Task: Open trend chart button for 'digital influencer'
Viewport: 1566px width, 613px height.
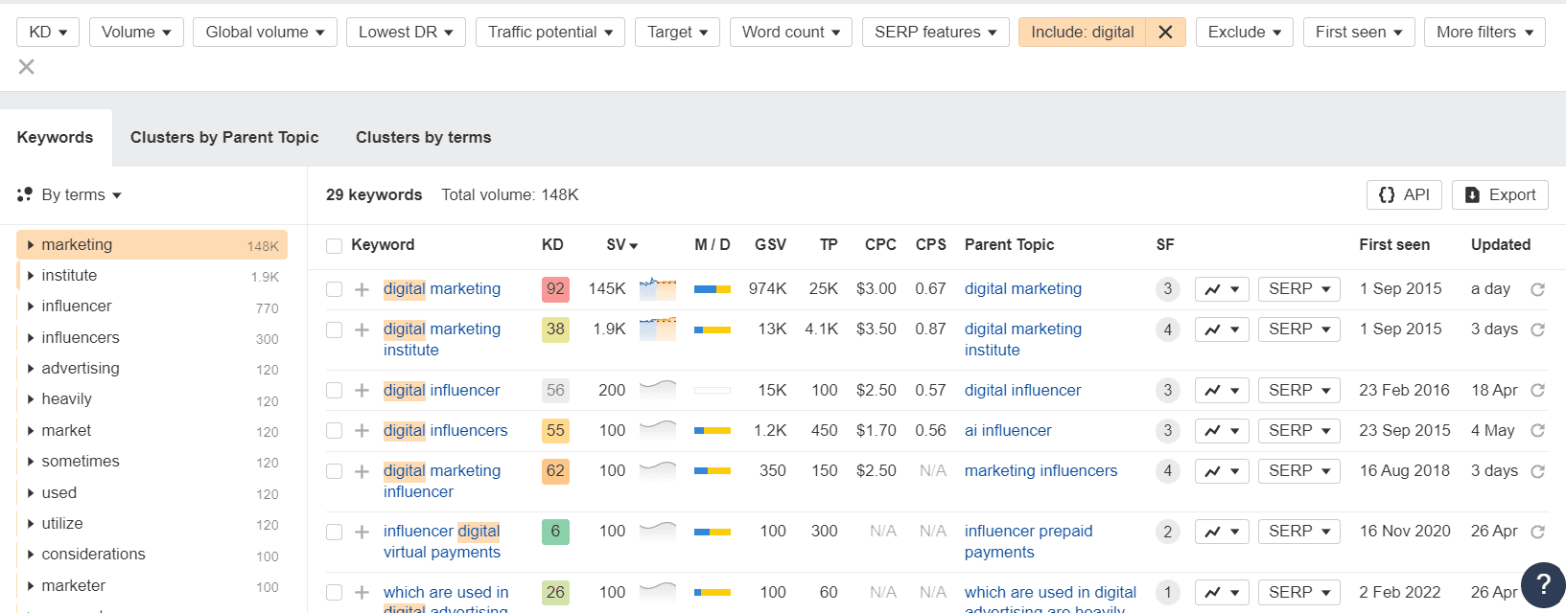Action: (x=1222, y=391)
